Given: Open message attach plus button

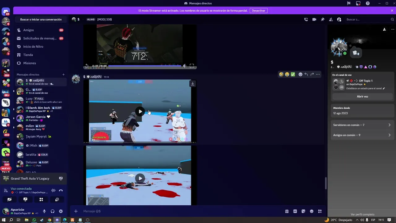Looking at the screenshot, I should tap(76, 211).
